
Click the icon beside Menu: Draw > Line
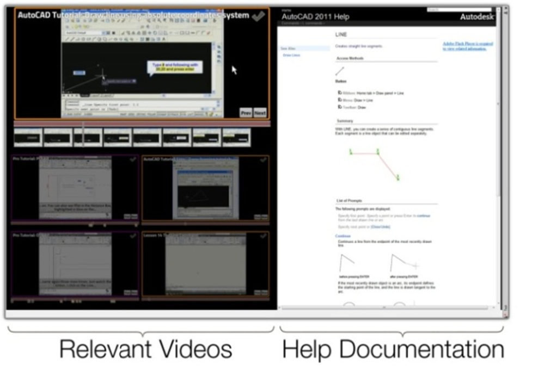[340, 100]
